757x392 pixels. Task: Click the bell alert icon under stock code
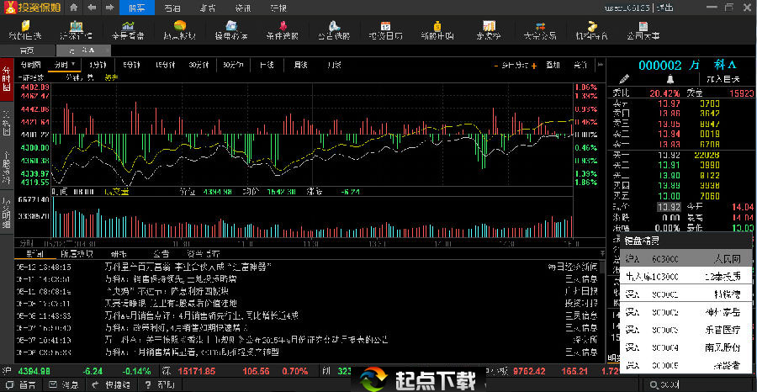tap(670, 79)
